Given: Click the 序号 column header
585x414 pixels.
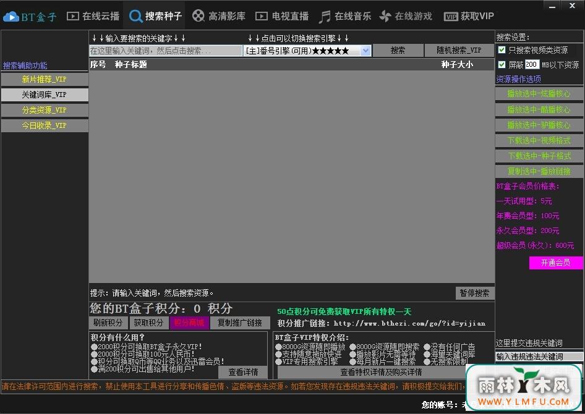Looking at the screenshot, I should click(x=98, y=64).
